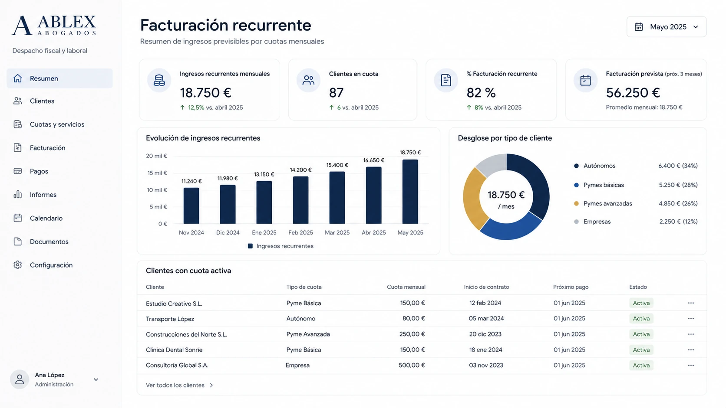Go to Clientes section
Image resolution: width=726 pixels, height=408 pixels.
(x=59, y=101)
